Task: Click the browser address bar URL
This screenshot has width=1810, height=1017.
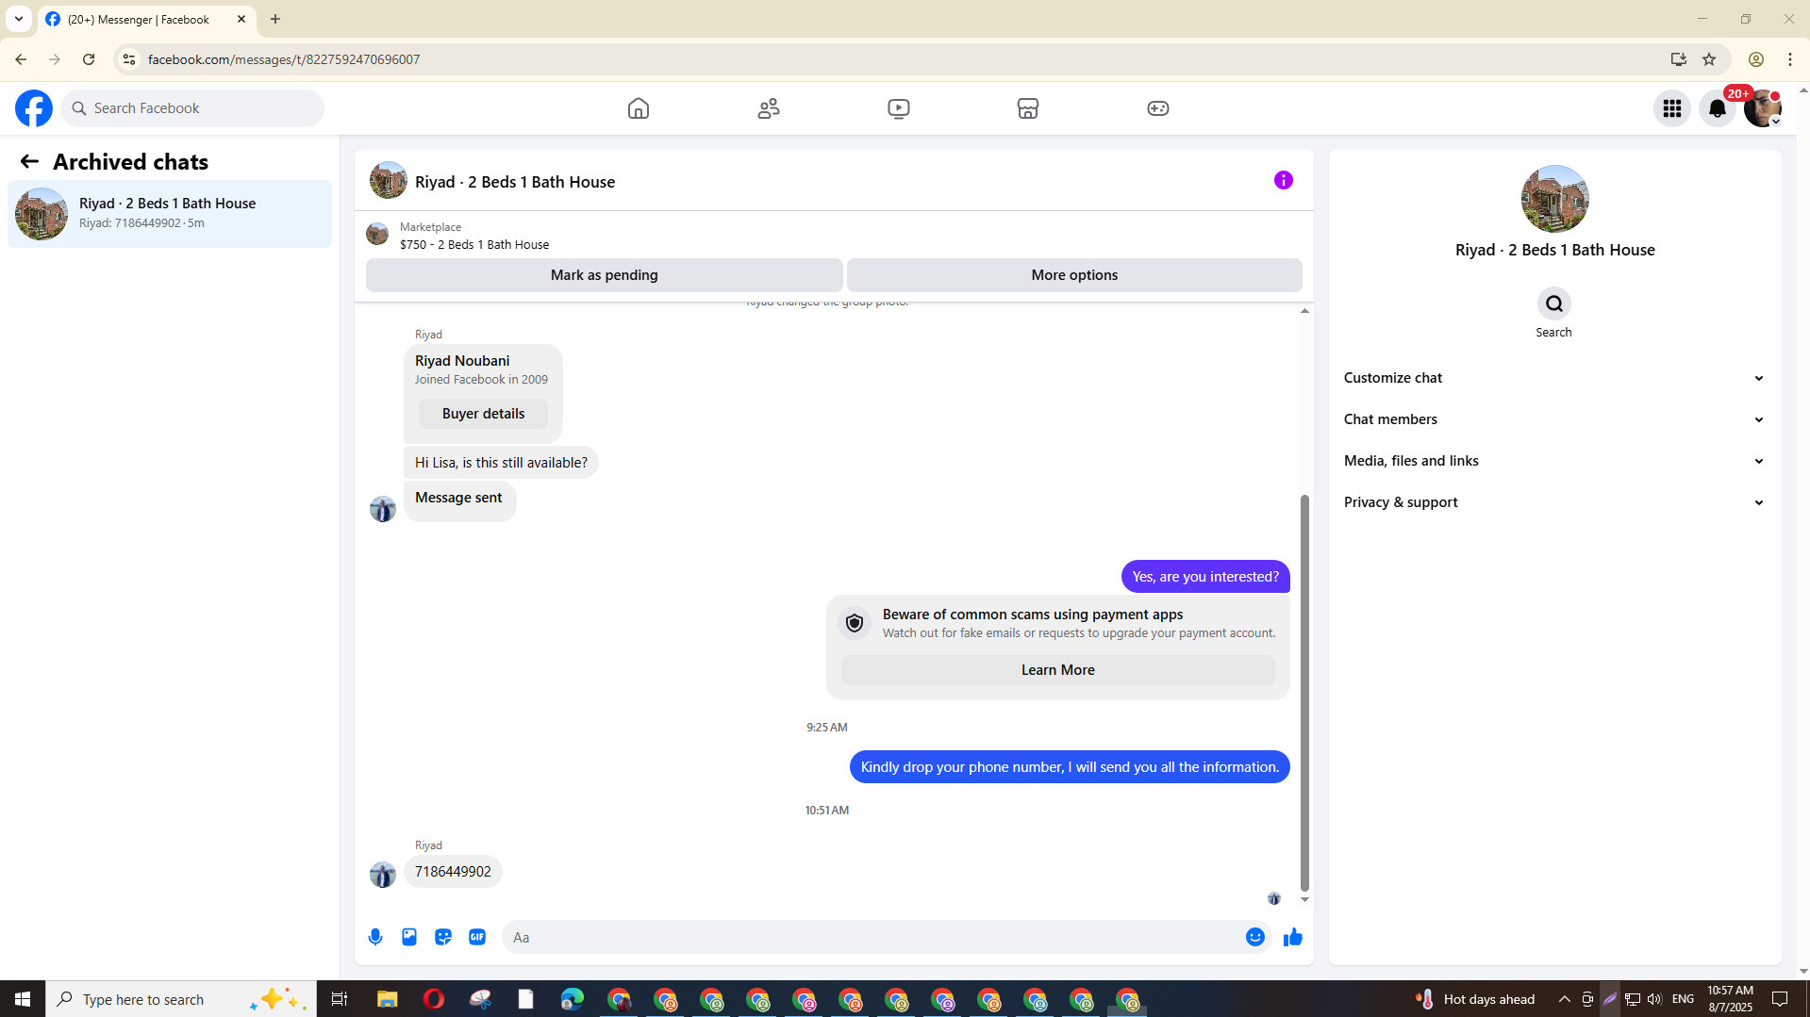Action: click(284, 59)
